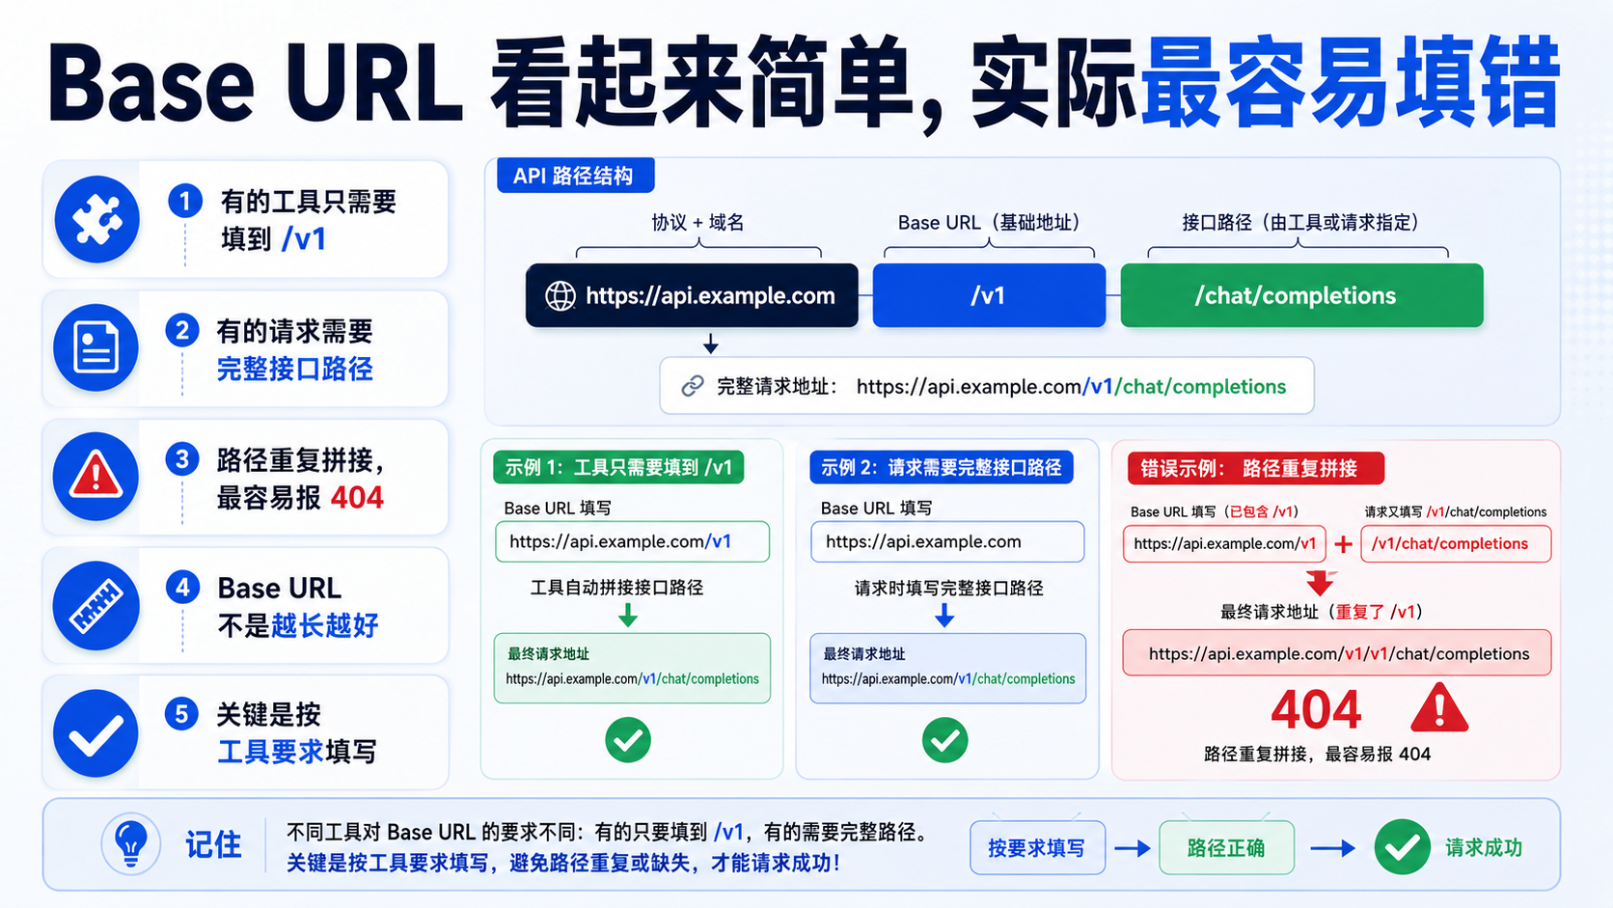
Task: Click the text 最容易报 404 in item 3
Action: [300, 497]
